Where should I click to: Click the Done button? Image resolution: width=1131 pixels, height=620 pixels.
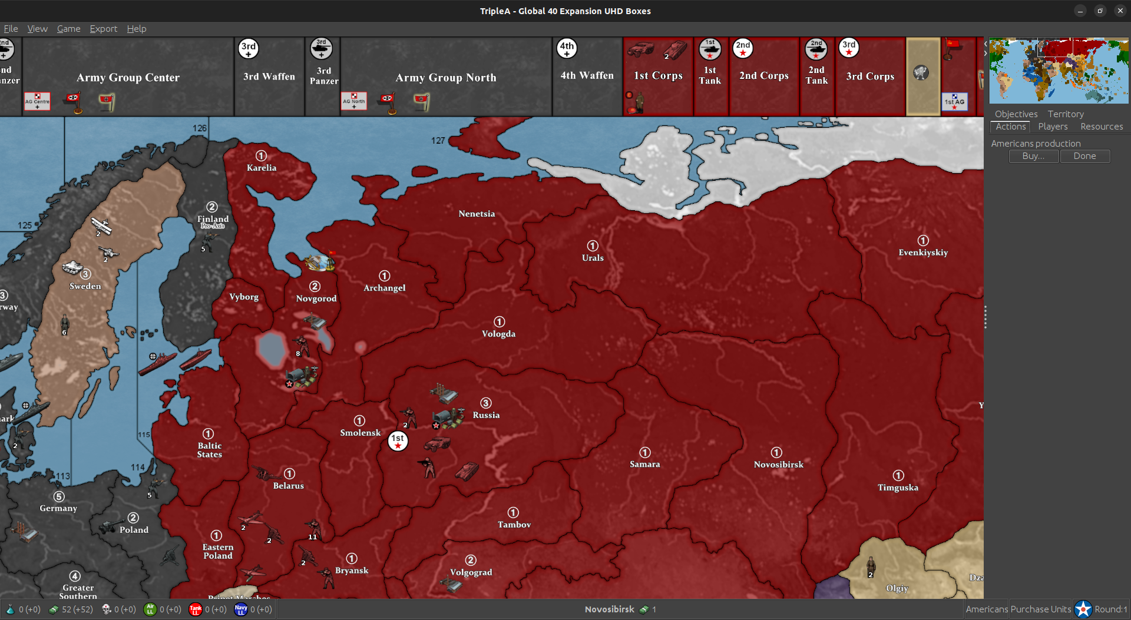point(1084,156)
